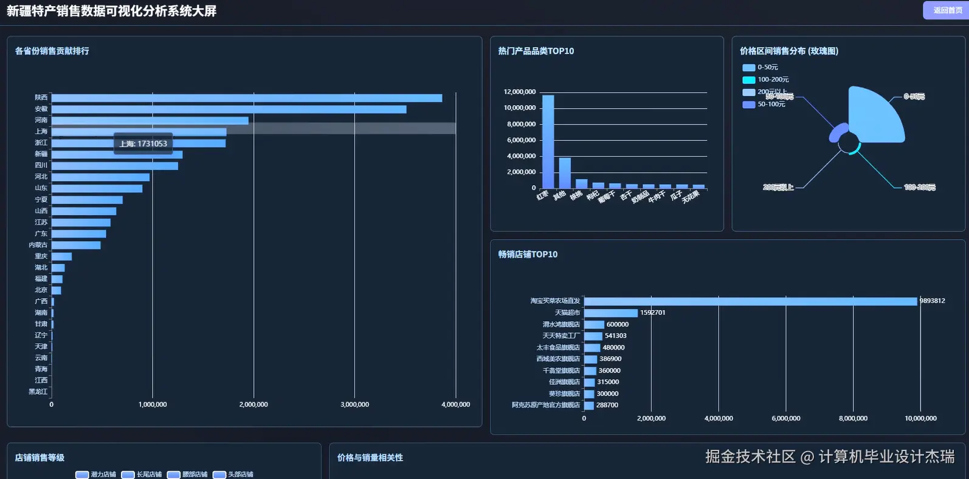This screenshot has height=479, width=969.
Task: Click the 安徽 bar in province ranking
Action: (x=229, y=109)
